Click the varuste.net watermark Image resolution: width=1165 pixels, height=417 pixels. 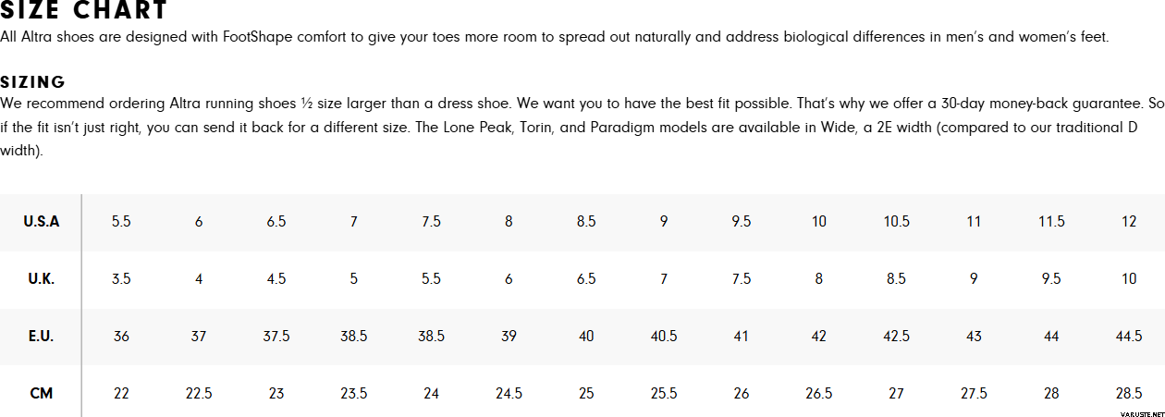click(1139, 411)
